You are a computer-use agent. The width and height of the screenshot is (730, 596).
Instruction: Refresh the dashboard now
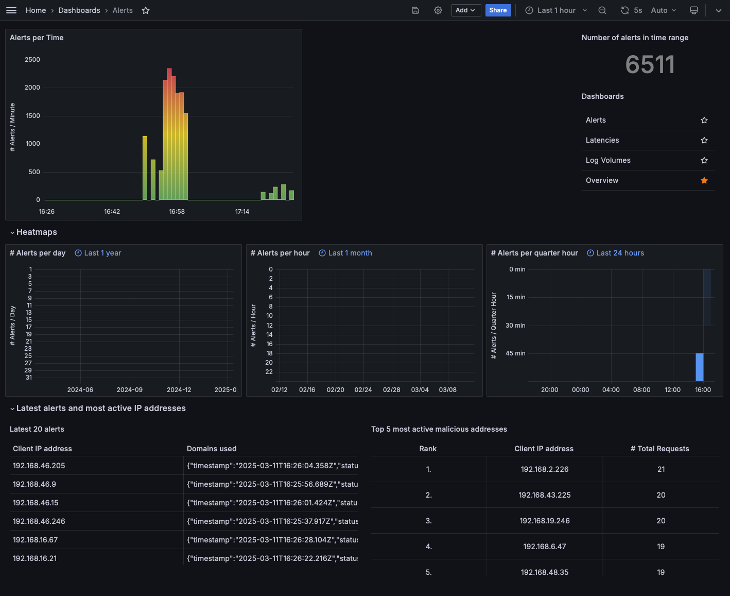(625, 10)
